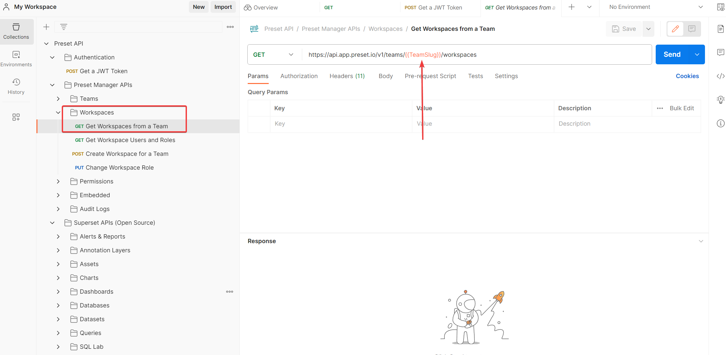Expand the Teams folder
The height and width of the screenshot is (355, 726).
click(58, 98)
